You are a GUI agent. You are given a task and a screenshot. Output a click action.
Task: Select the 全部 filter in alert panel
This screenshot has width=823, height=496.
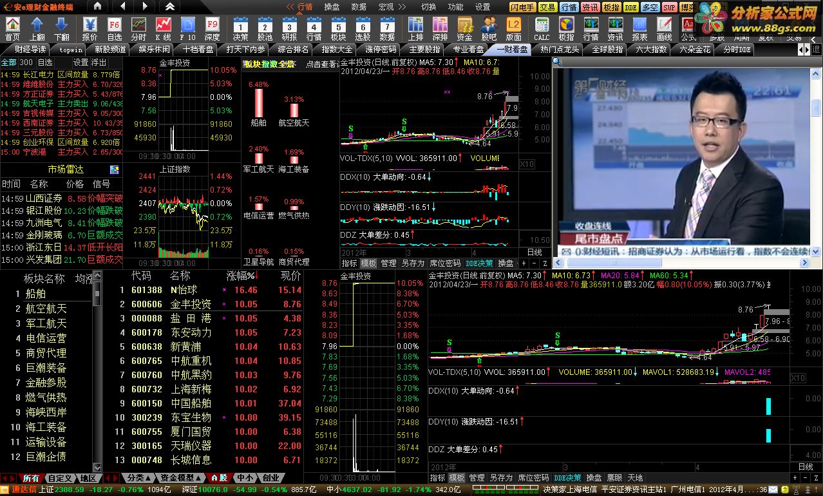point(8,62)
